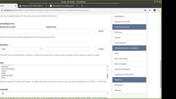
Task: Click Administración de contenidos header
Action: [129, 48]
